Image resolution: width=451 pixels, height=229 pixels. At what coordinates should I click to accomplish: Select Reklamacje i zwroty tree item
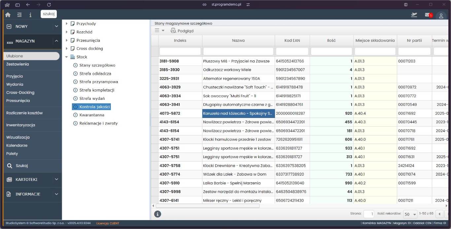(x=98, y=123)
